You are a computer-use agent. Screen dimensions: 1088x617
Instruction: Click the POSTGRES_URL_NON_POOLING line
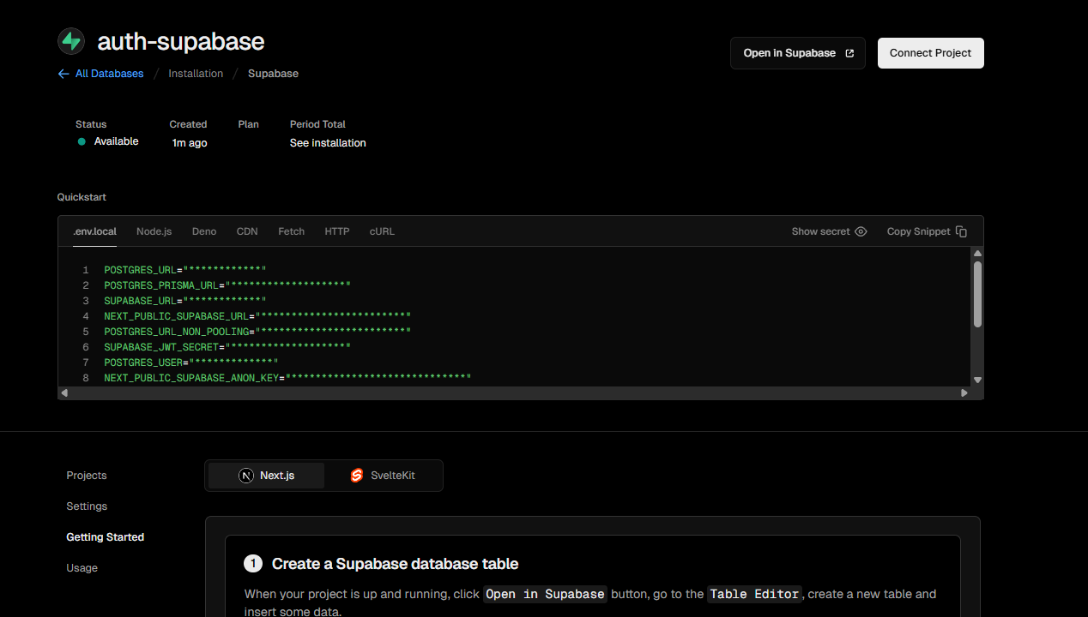257,332
